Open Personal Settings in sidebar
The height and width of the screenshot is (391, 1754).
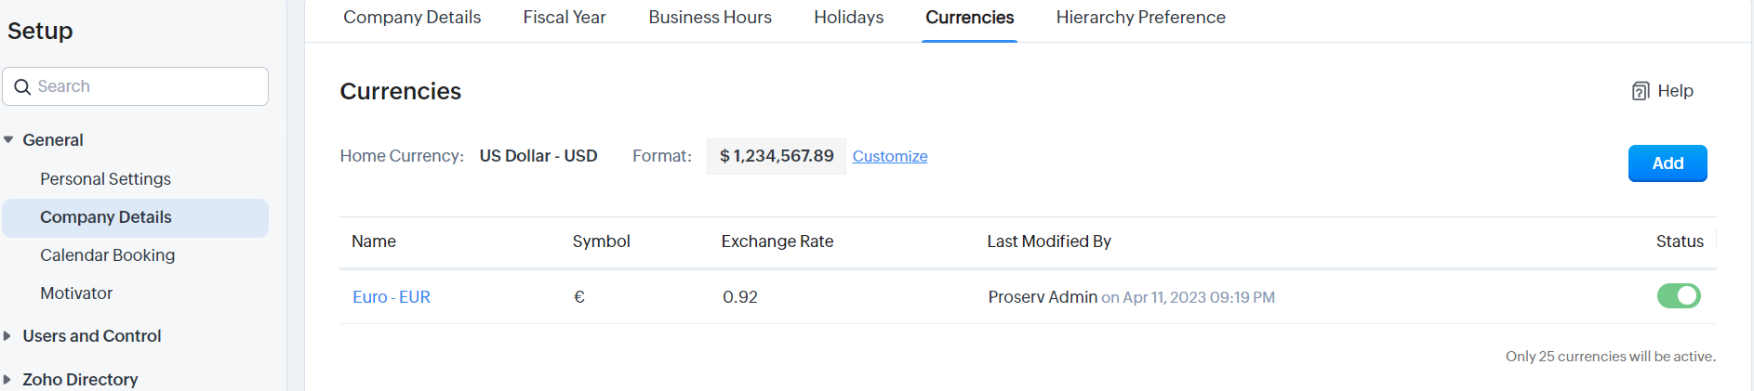pyautogui.click(x=105, y=179)
